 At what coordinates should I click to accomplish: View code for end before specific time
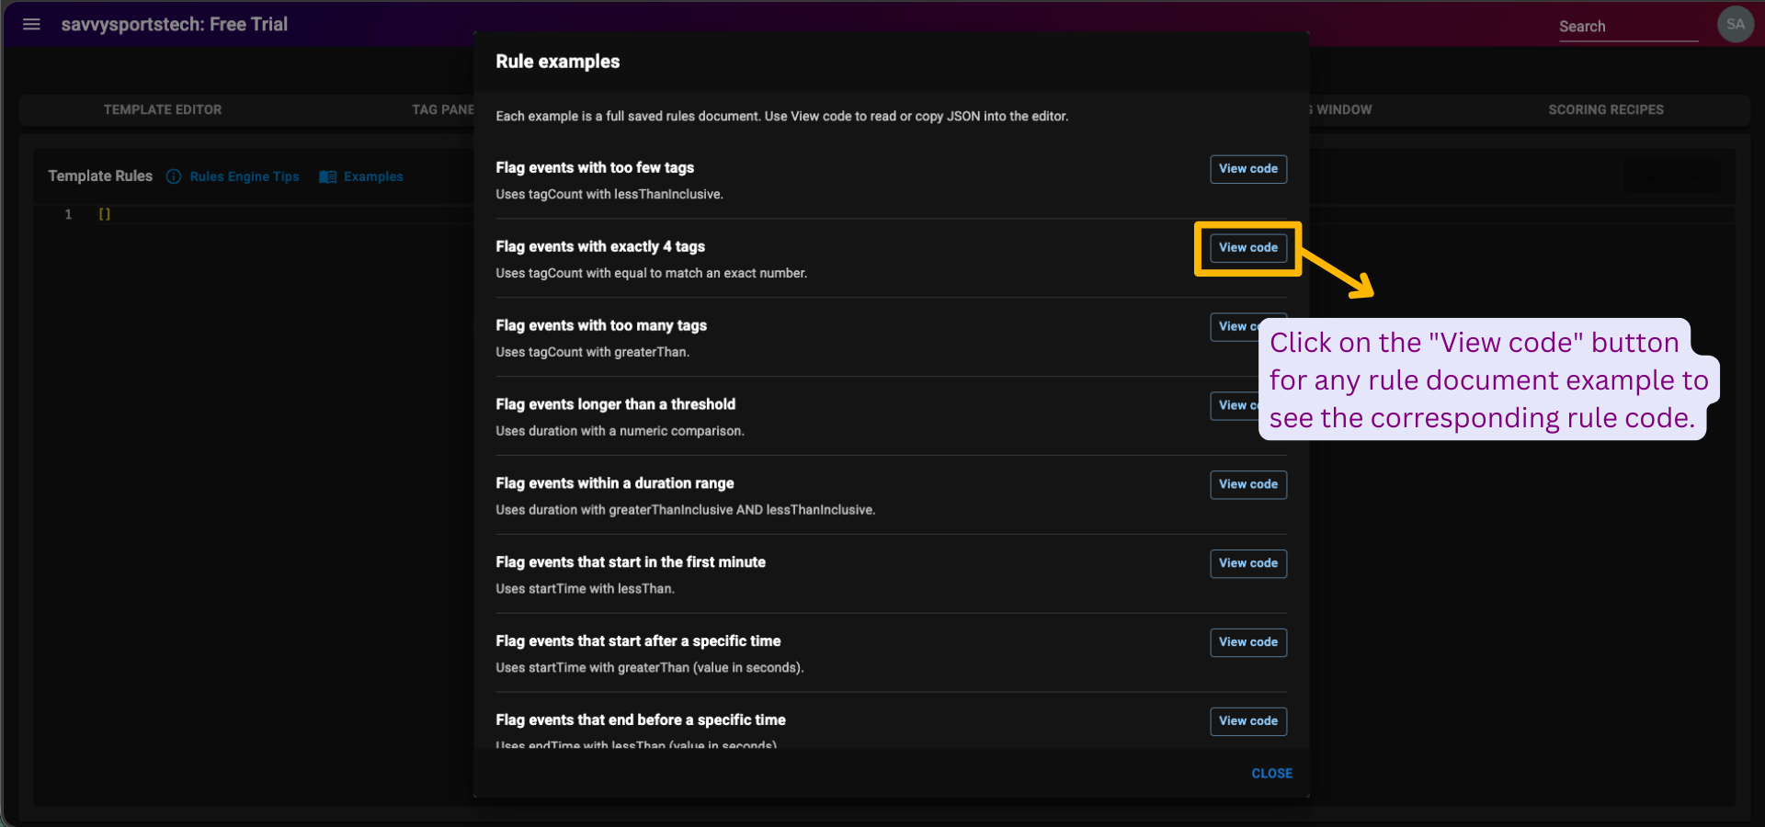[x=1247, y=721]
